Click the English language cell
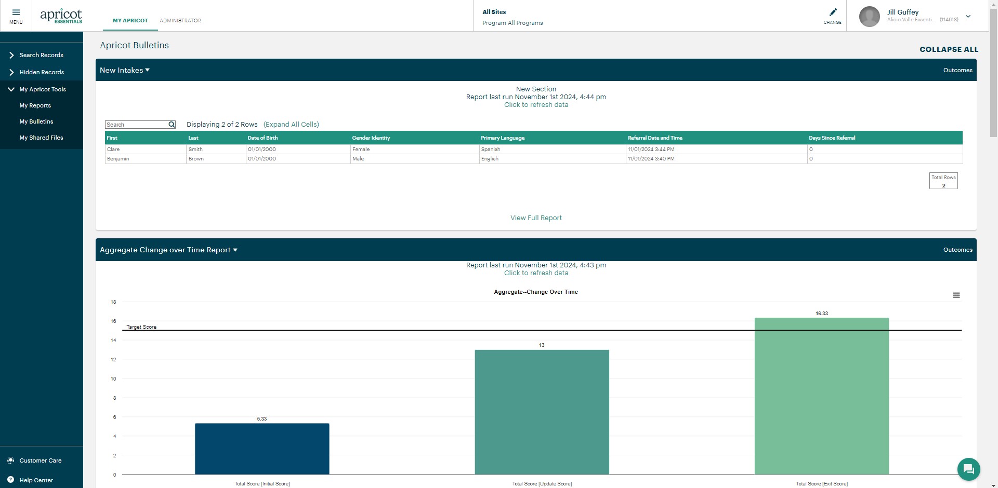The image size is (998, 488). point(553,159)
